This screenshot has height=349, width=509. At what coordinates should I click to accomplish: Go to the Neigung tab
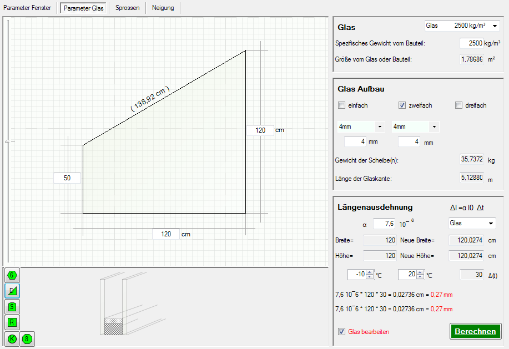(x=163, y=8)
